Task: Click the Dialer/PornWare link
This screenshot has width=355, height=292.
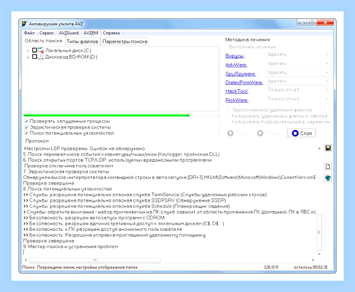Action: coord(244,82)
